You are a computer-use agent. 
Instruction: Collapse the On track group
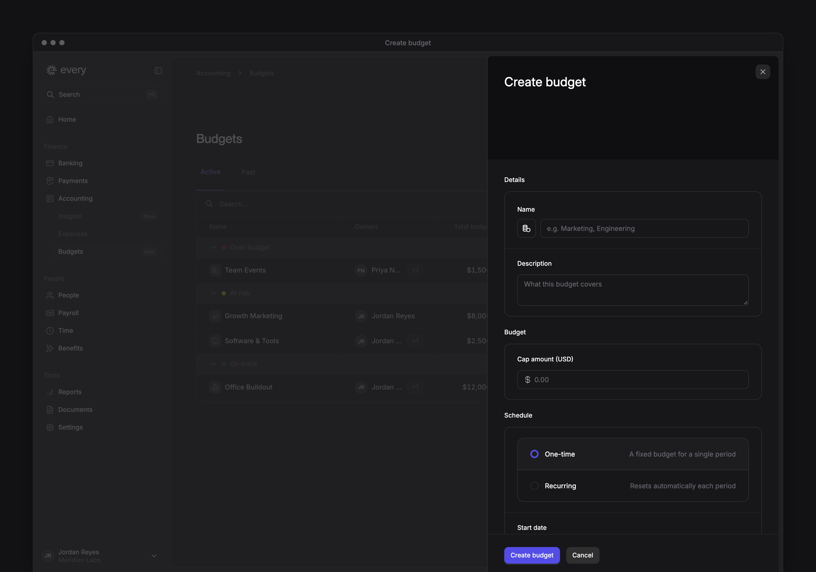[213, 364]
